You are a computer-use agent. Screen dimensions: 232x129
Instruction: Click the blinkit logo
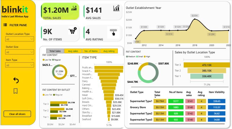click(15, 10)
